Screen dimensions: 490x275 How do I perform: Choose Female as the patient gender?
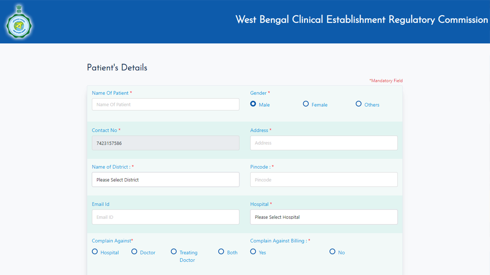tap(306, 104)
